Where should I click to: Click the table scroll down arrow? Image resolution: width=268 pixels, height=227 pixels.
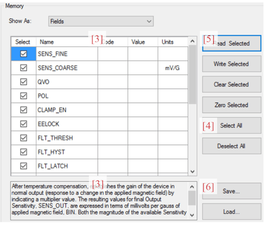193,171
